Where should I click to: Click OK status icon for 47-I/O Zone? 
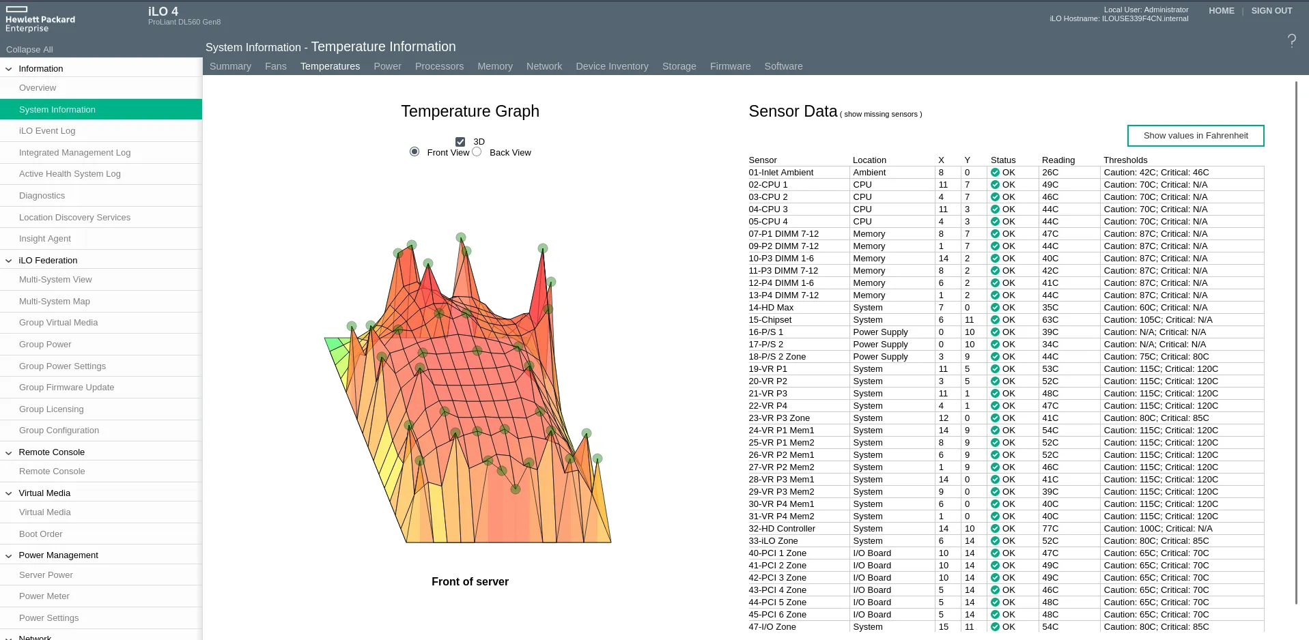[995, 627]
